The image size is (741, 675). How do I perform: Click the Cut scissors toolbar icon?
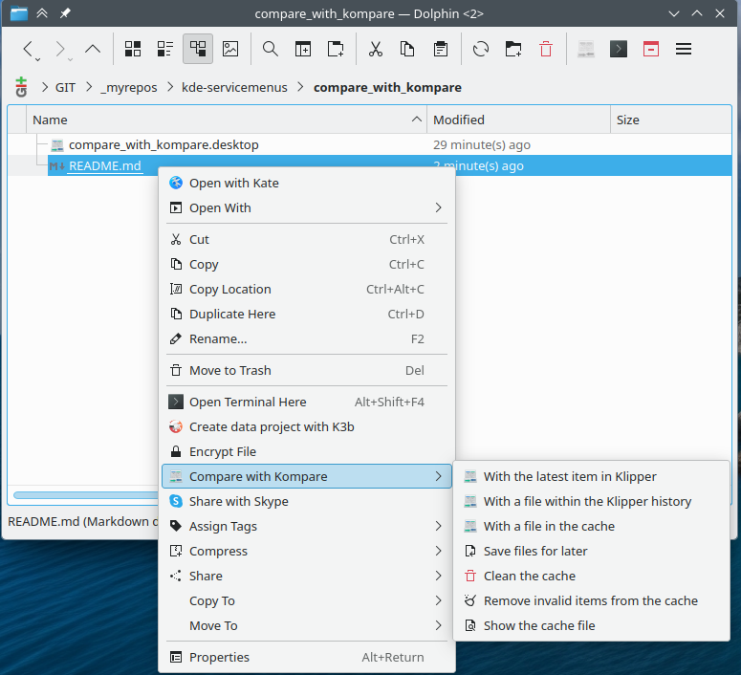[376, 49]
